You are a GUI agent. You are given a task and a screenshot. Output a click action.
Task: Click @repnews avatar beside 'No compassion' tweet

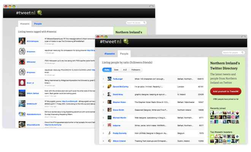(22, 51)
